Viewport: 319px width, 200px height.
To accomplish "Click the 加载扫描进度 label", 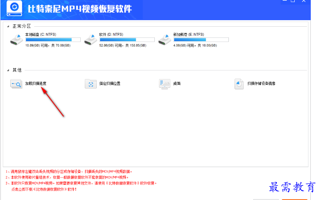I will pos(35,84).
